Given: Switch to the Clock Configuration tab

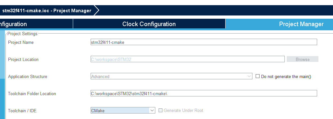Looking at the screenshot, I should 149,24.
